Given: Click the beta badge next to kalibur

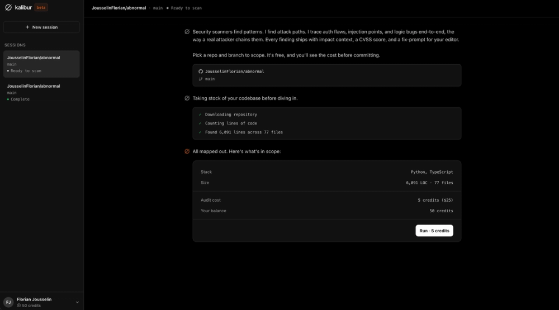Looking at the screenshot, I should 41,7.
